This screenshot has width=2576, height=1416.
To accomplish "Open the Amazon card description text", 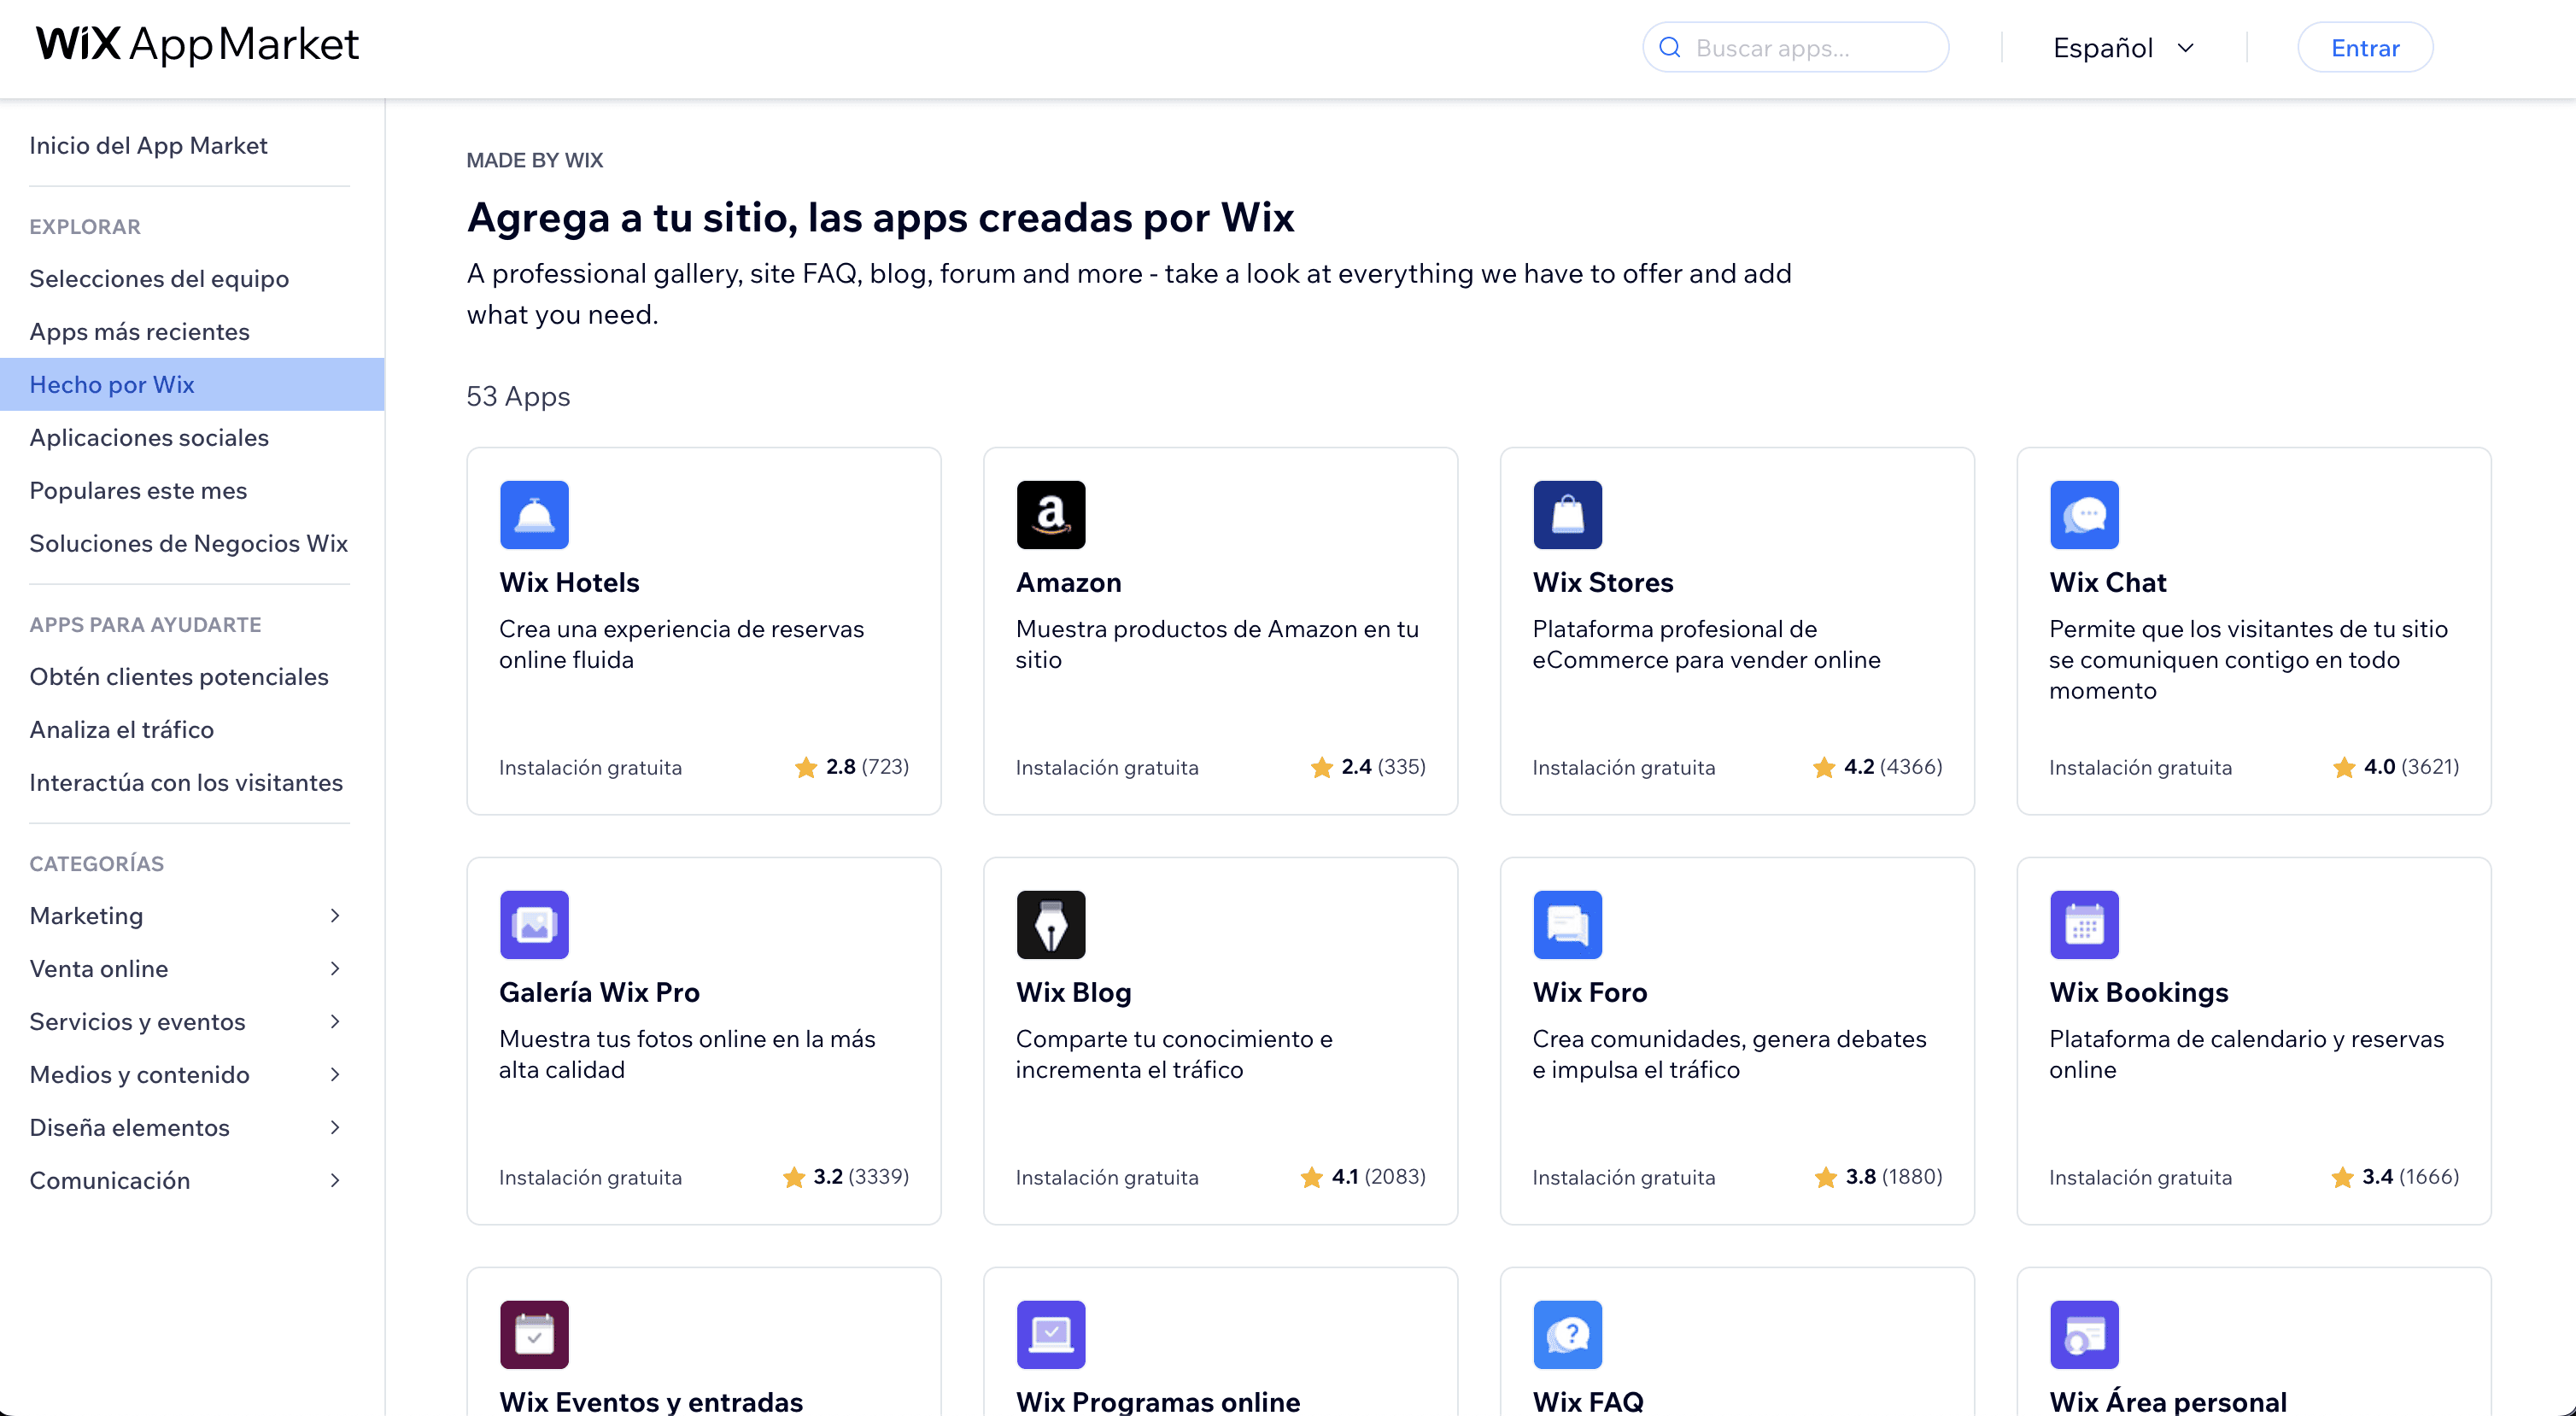I will click(x=1217, y=644).
